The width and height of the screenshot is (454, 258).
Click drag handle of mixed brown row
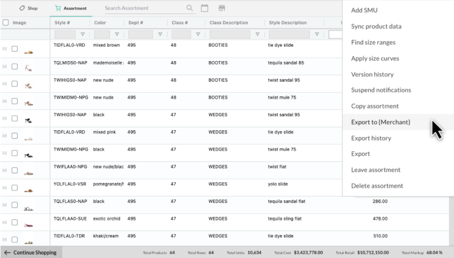tap(5, 49)
